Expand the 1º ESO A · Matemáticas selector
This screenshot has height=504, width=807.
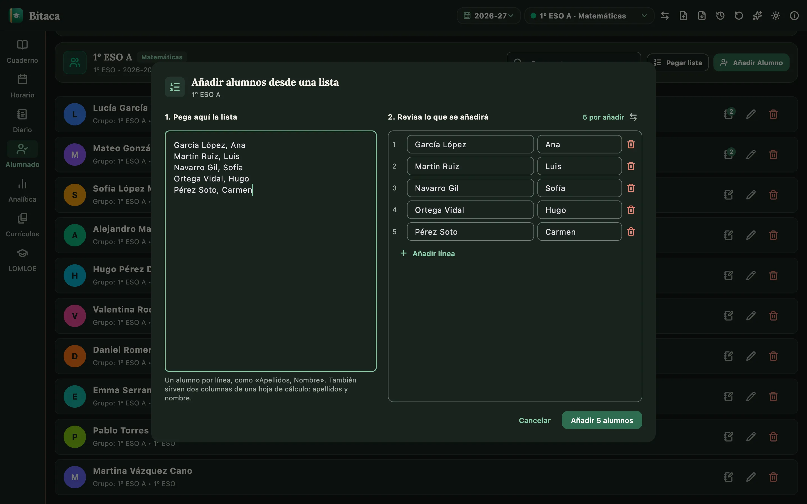point(589,16)
